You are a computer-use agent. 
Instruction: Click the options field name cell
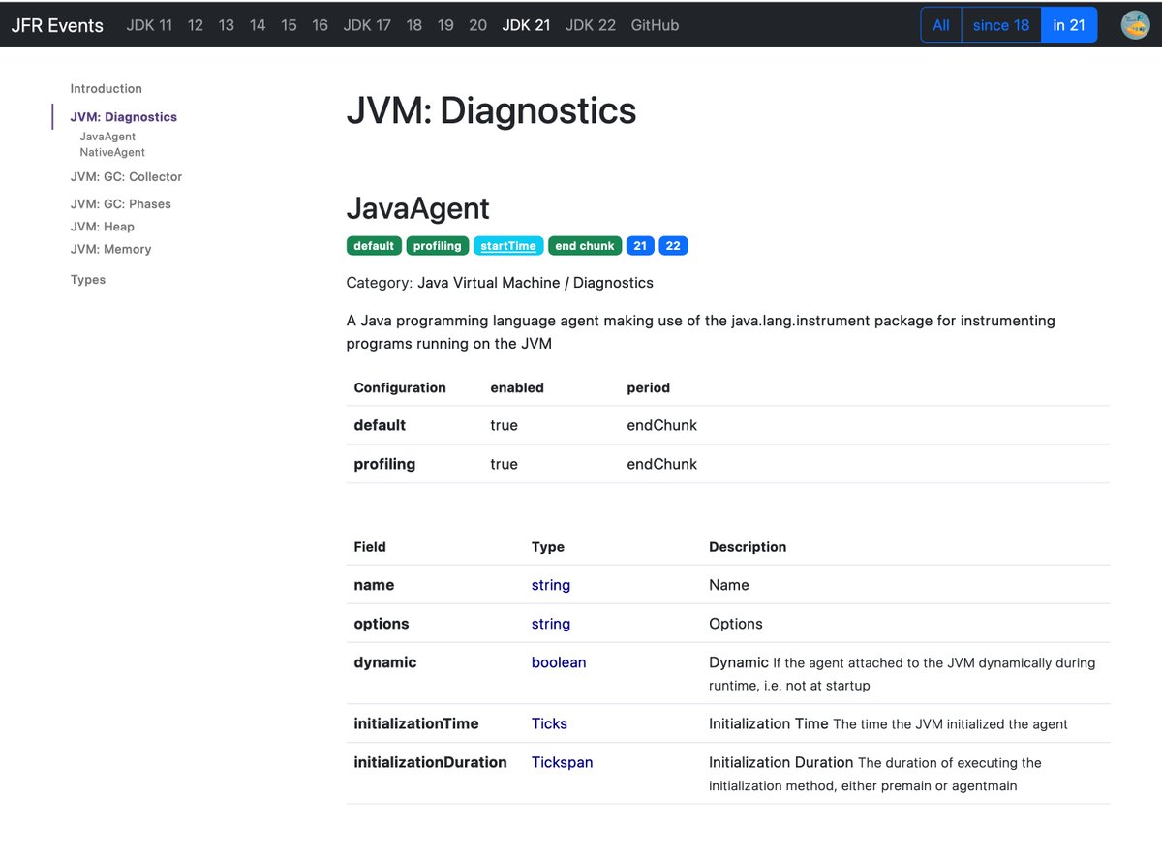[x=382, y=624]
